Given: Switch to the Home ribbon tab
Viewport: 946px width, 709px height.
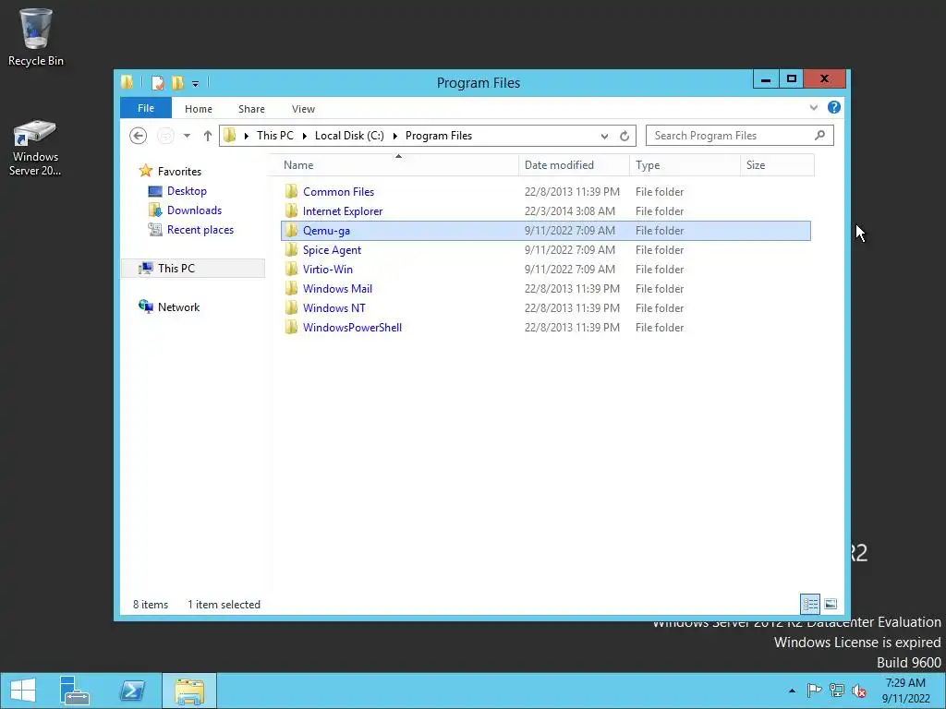Looking at the screenshot, I should 199,109.
